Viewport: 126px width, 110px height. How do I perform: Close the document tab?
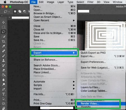click(10, 17)
